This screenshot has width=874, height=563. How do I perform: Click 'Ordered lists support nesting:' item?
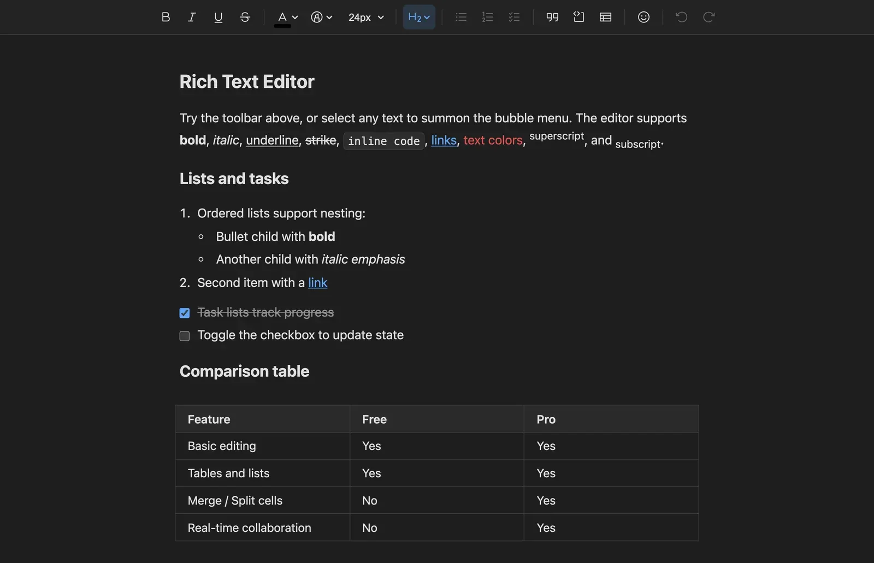point(281,214)
